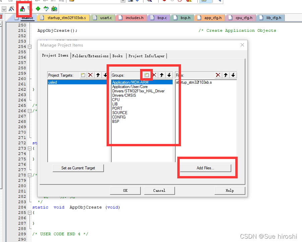Click Set as Current Target button
302x242 pixels.
click(78, 168)
